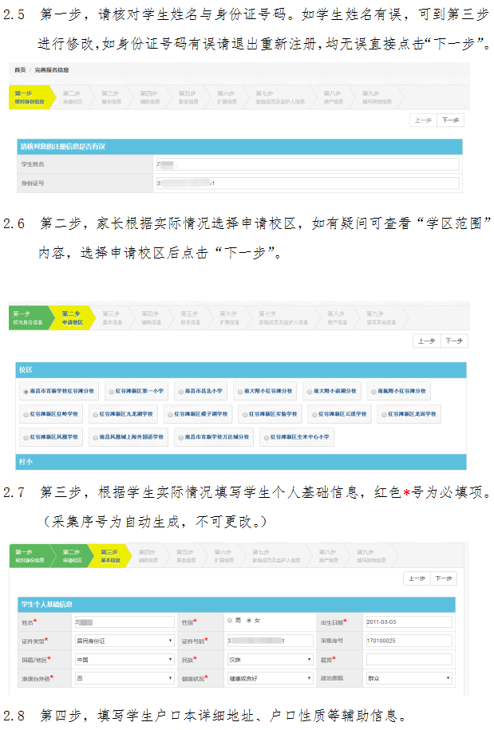Screen dimensions: 494x730
Task: Set 性别 to 女 radio
Action: click(x=249, y=621)
